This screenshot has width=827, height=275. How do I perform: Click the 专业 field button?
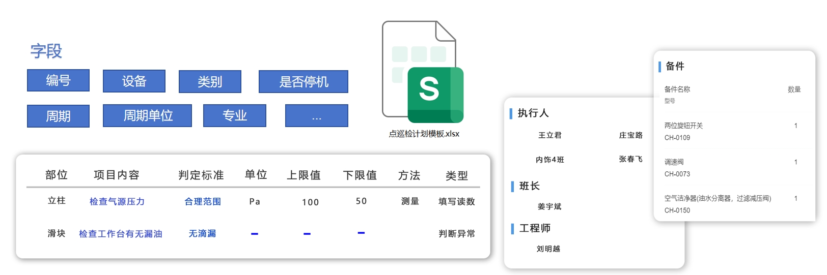click(x=235, y=116)
